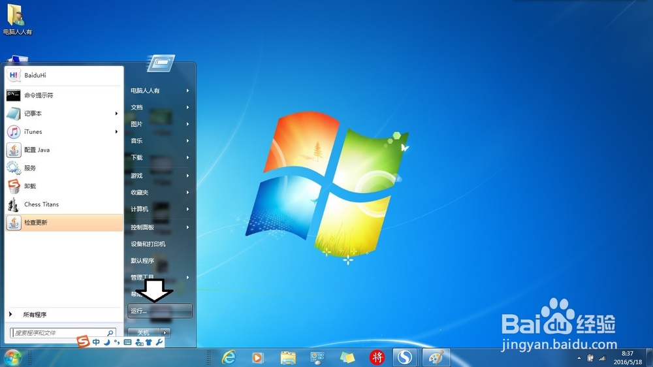The width and height of the screenshot is (653, 367).
Task: Expand the 管理工具 submenu arrow
Action: pos(188,278)
